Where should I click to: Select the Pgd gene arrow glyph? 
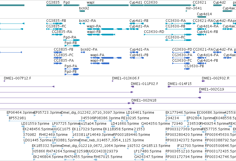pyautogui.click(x=72, y=5)
